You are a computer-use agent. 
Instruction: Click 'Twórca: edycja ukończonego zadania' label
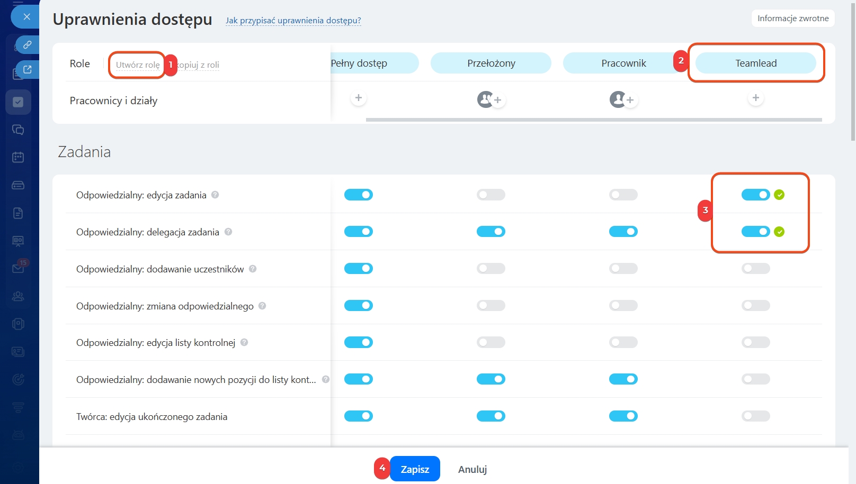pos(151,417)
